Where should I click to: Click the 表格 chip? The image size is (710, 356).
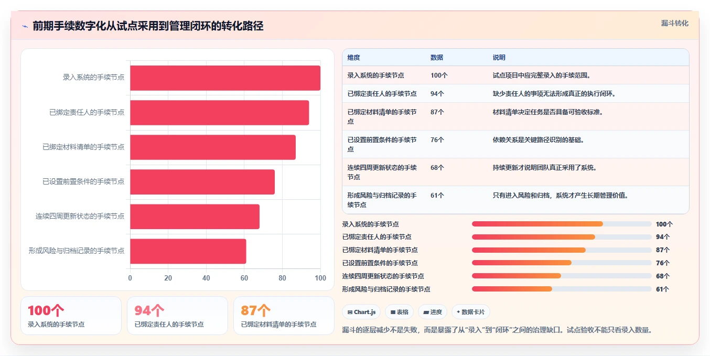(x=400, y=312)
